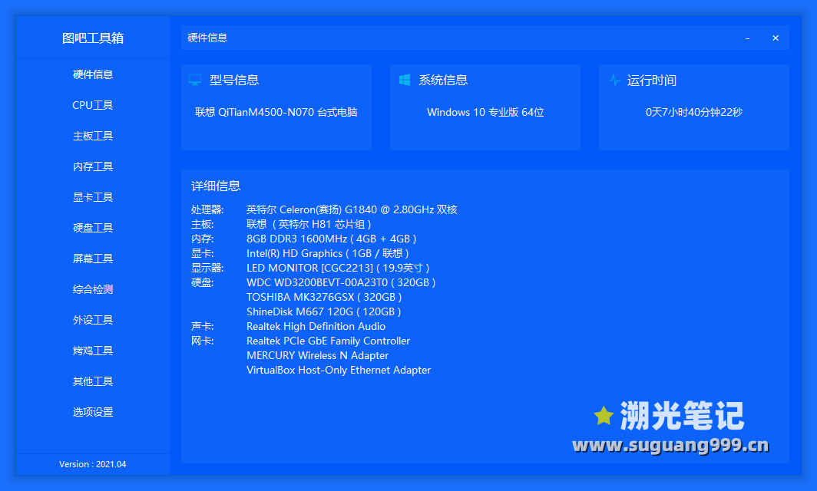The image size is (817, 491).
Task: Click the VirtualBox Host-Only Ethernet Adapter entry
Action: click(339, 371)
